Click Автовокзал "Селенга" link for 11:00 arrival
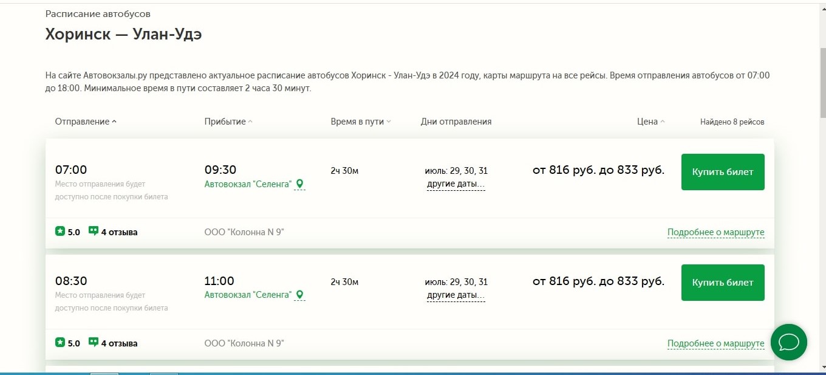This screenshot has width=826, height=375. (248, 295)
